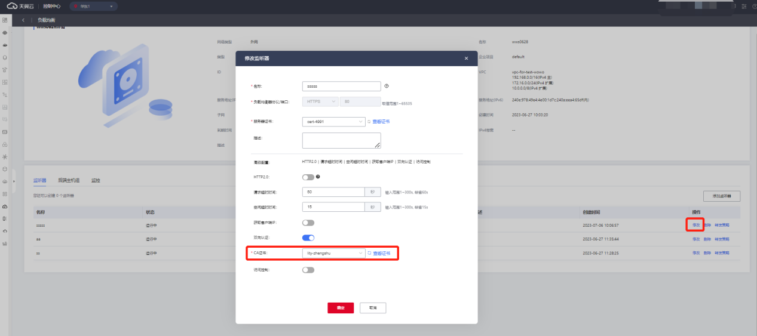Open the 监控 tab
The height and width of the screenshot is (336, 757).
coord(96,180)
